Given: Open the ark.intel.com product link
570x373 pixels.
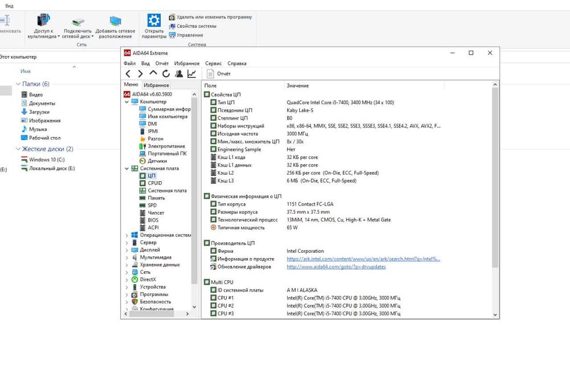Looking at the screenshot, I should pos(363,259).
